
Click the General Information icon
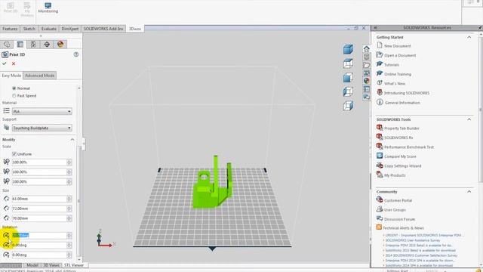[380, 102]
